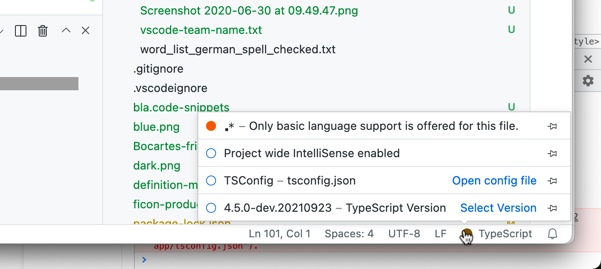Go to line via Ln 101, Col 1
601x269 pixels.
tap(279, 234)
